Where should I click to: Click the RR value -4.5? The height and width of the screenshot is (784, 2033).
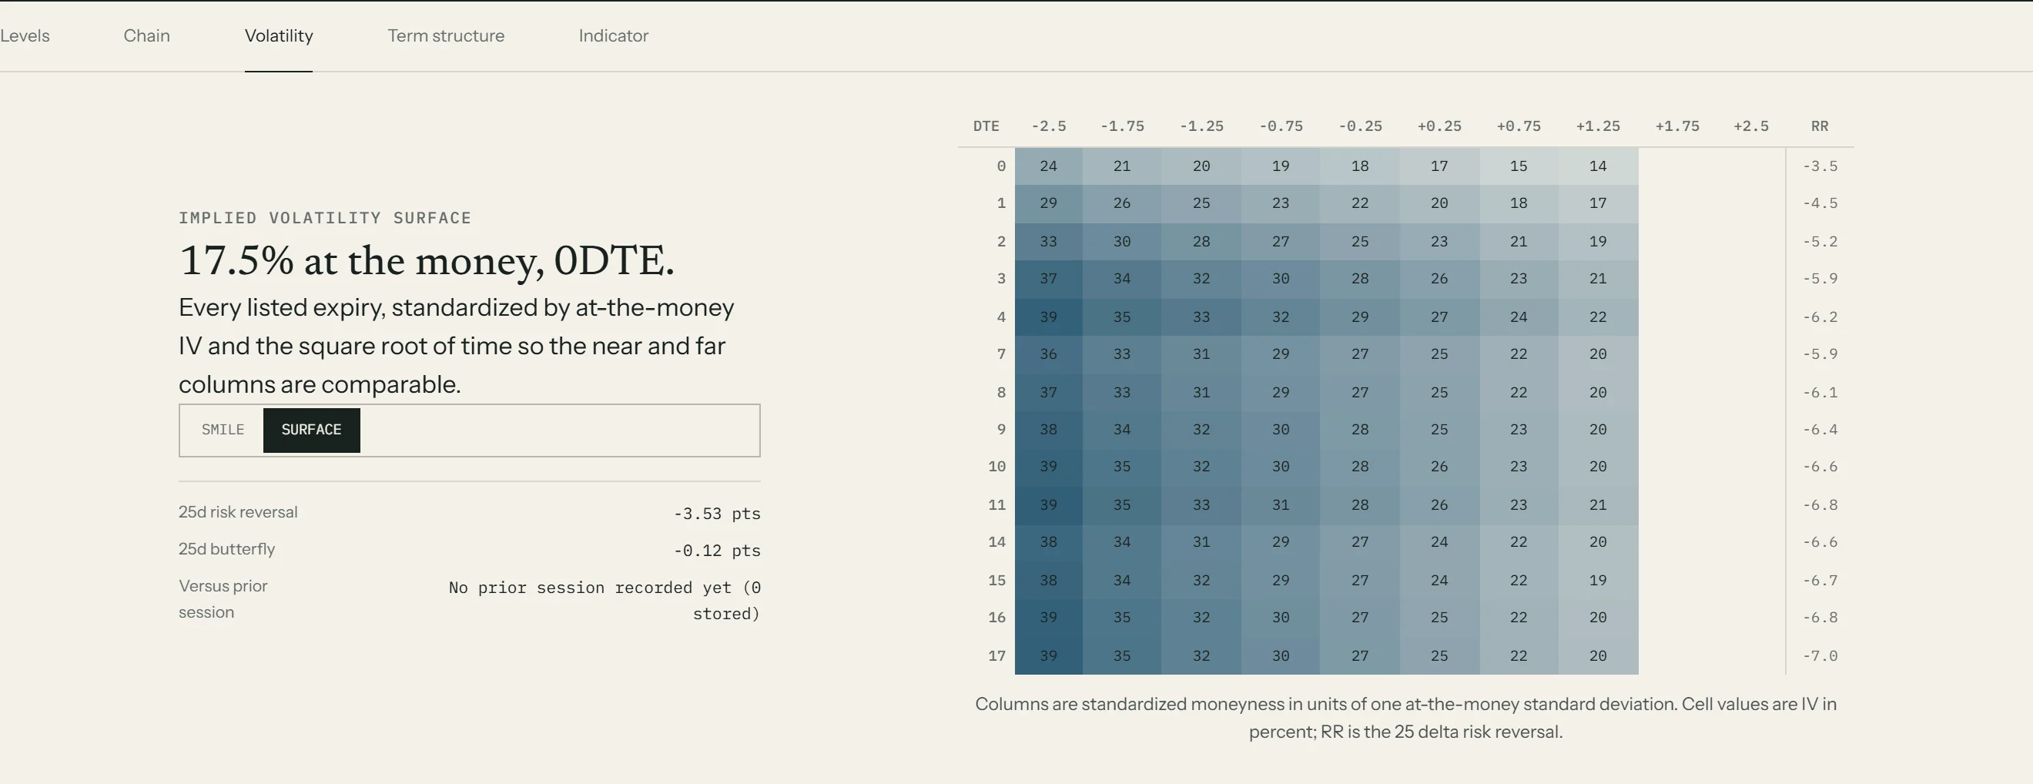(1820, 203)
